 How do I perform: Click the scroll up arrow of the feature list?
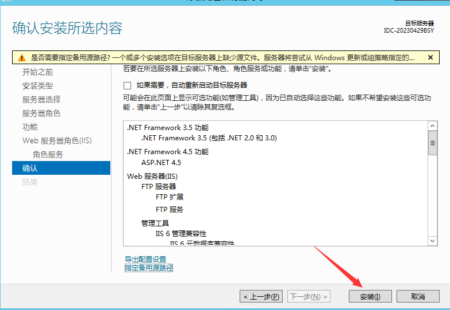[x=432, y=126]
